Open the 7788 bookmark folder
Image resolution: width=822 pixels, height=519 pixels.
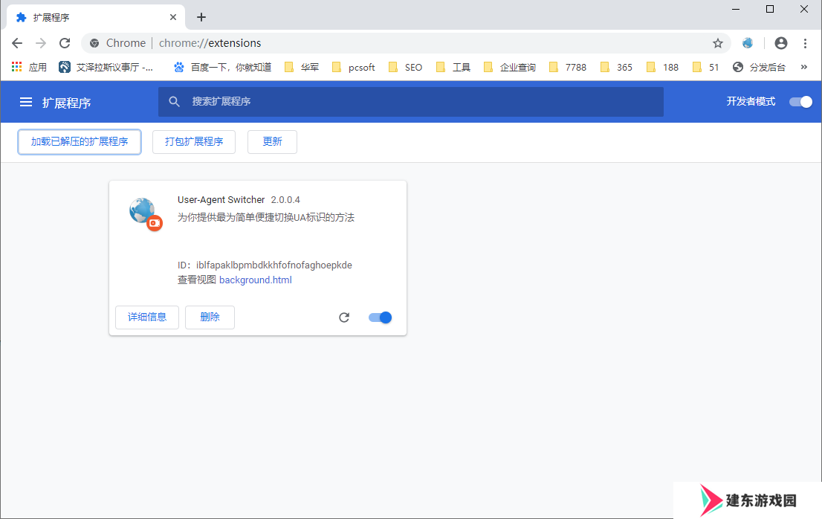point(568,67)
